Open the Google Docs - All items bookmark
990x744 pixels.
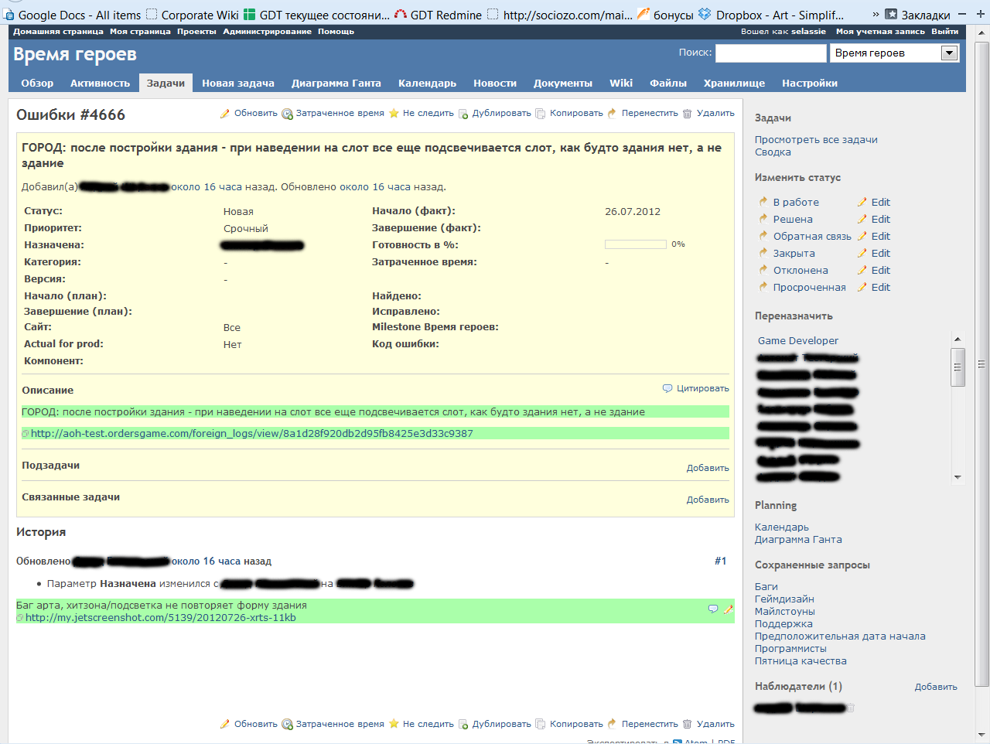click(72, 15)
